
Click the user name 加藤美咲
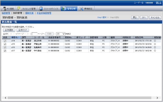pos(38,48)
